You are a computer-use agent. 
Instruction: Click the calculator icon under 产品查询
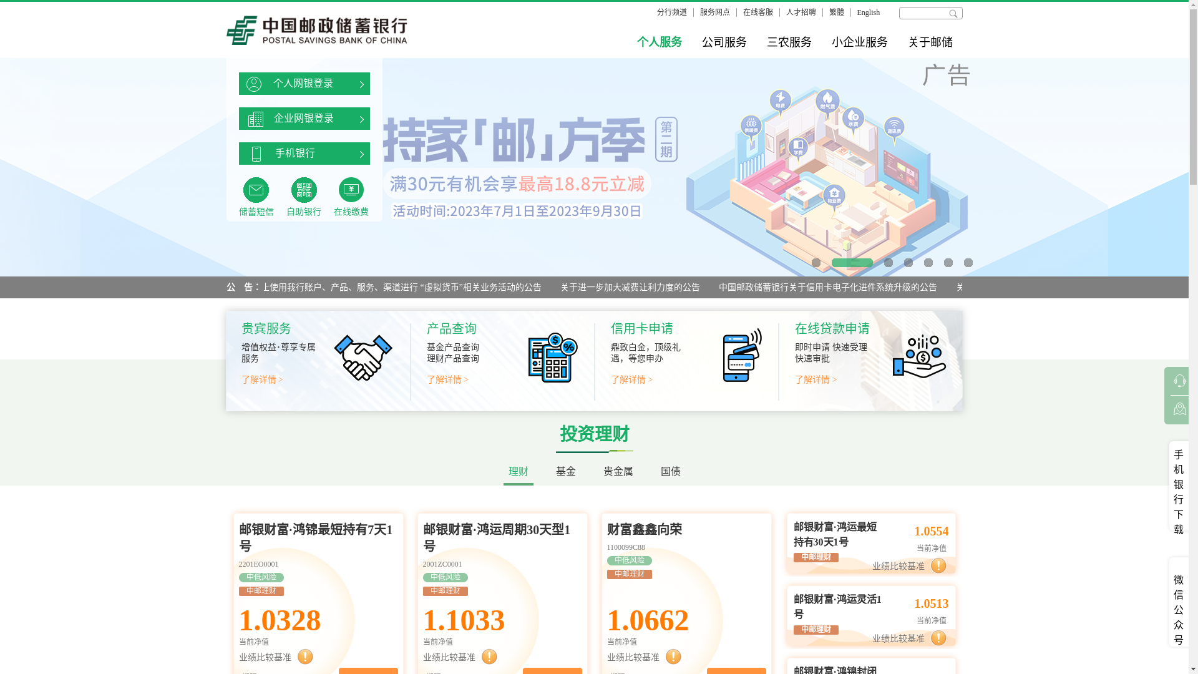click(x=553, y=358)
